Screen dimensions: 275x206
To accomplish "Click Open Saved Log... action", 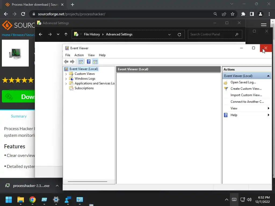I will 243,82.
